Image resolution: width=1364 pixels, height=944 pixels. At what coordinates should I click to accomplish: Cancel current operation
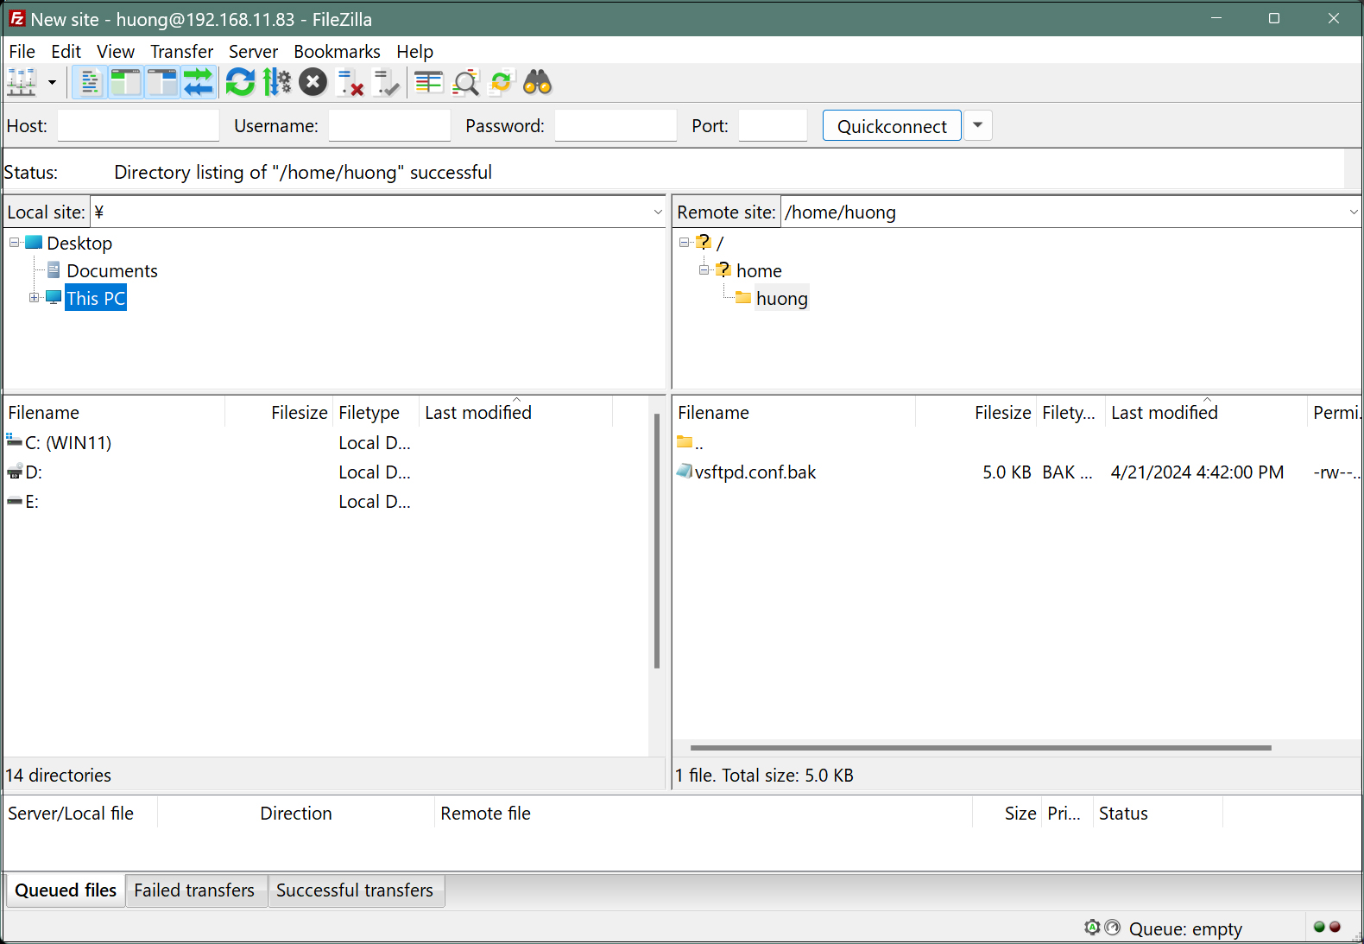click(x=313, y=83)
